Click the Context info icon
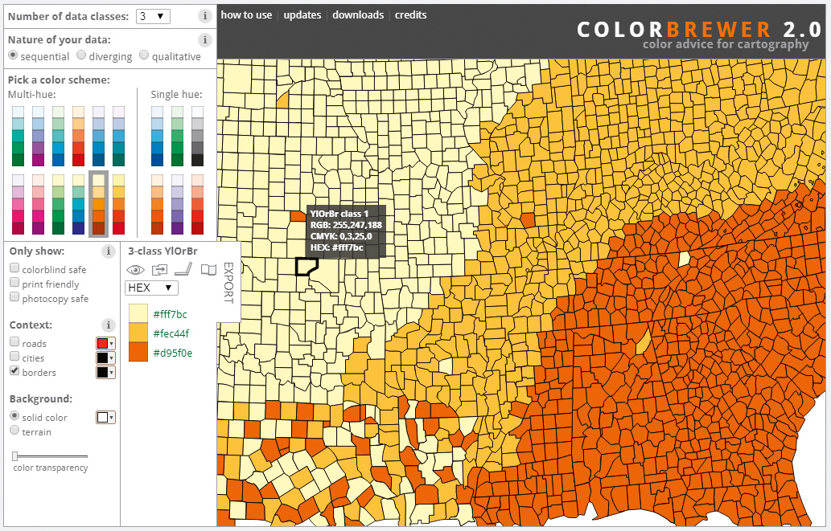Screen dimensions: 831x531 108,325
